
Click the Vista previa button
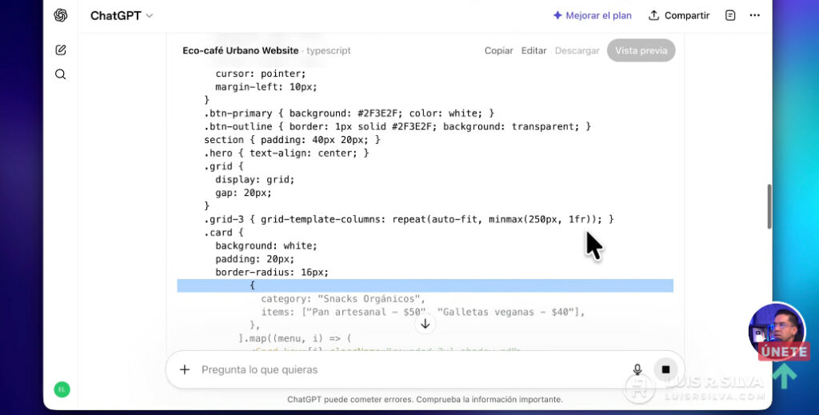click(641, 50)
